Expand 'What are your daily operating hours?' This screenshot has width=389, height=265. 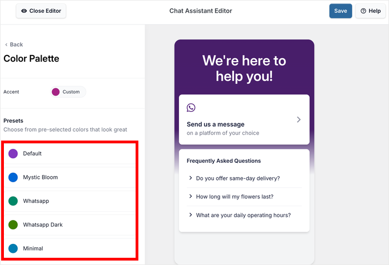point(243,215)
